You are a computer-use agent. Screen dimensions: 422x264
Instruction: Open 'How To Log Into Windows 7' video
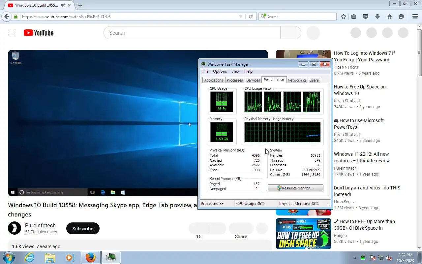tap(364, 56)
